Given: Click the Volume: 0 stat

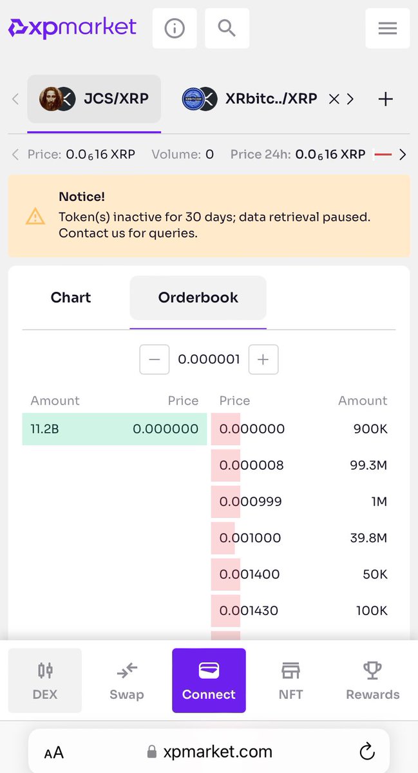Looking at the screenshot, I should (183, 155).
